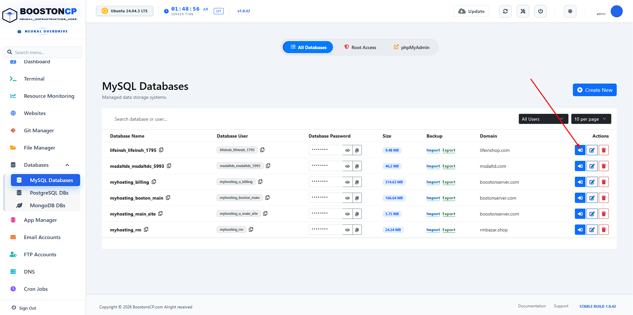The height and width of the screenshot is (315, 633).
Task: Copy database name lifeinsh_lifeinsh_1795
Action: (161, 150)
